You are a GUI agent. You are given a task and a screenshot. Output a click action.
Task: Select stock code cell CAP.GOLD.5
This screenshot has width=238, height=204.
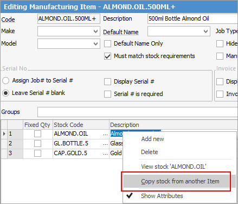(78, 154)
